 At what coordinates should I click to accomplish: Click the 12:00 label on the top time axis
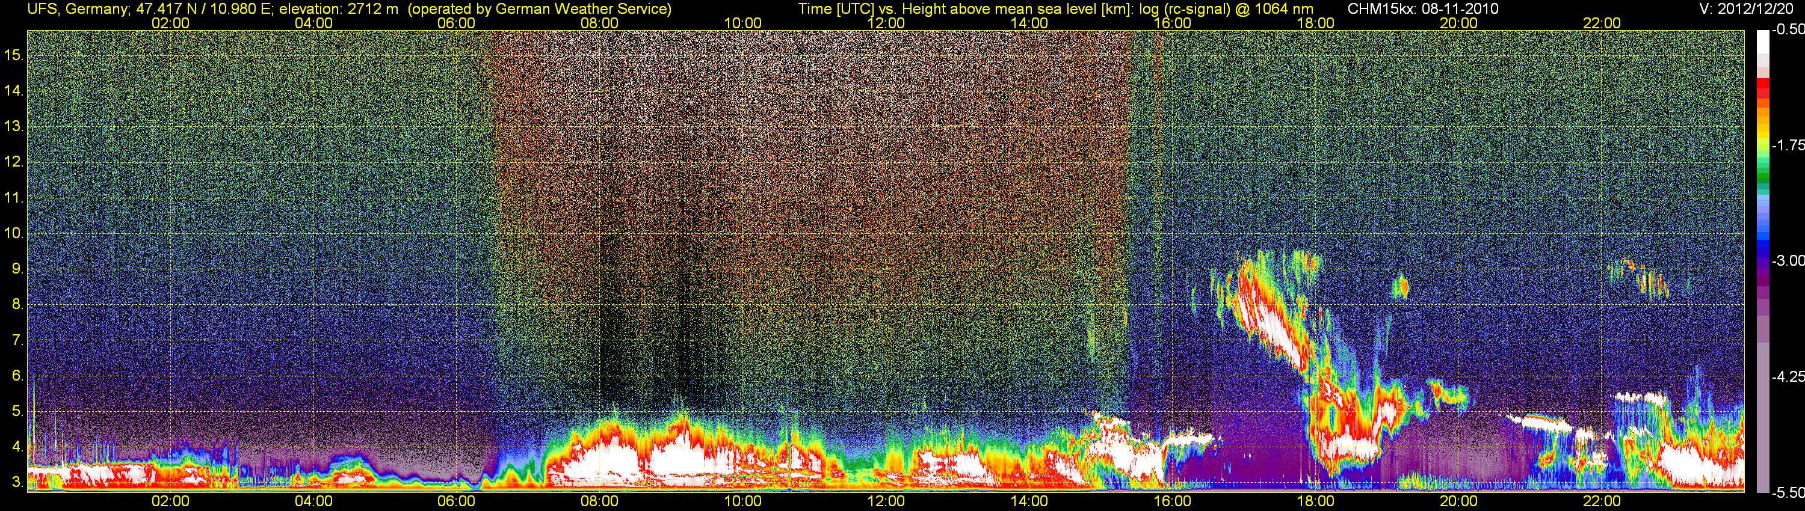(886, 22)
